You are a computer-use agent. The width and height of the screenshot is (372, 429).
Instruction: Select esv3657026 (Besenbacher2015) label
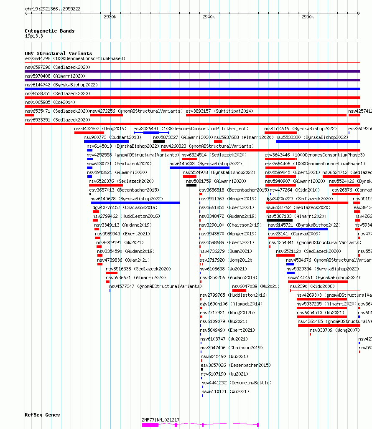pos(236,365)
